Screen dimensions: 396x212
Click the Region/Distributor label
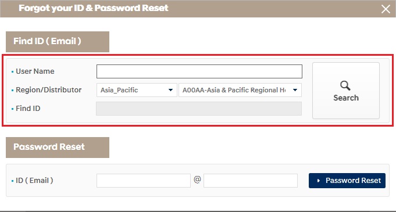click(49, 90)
